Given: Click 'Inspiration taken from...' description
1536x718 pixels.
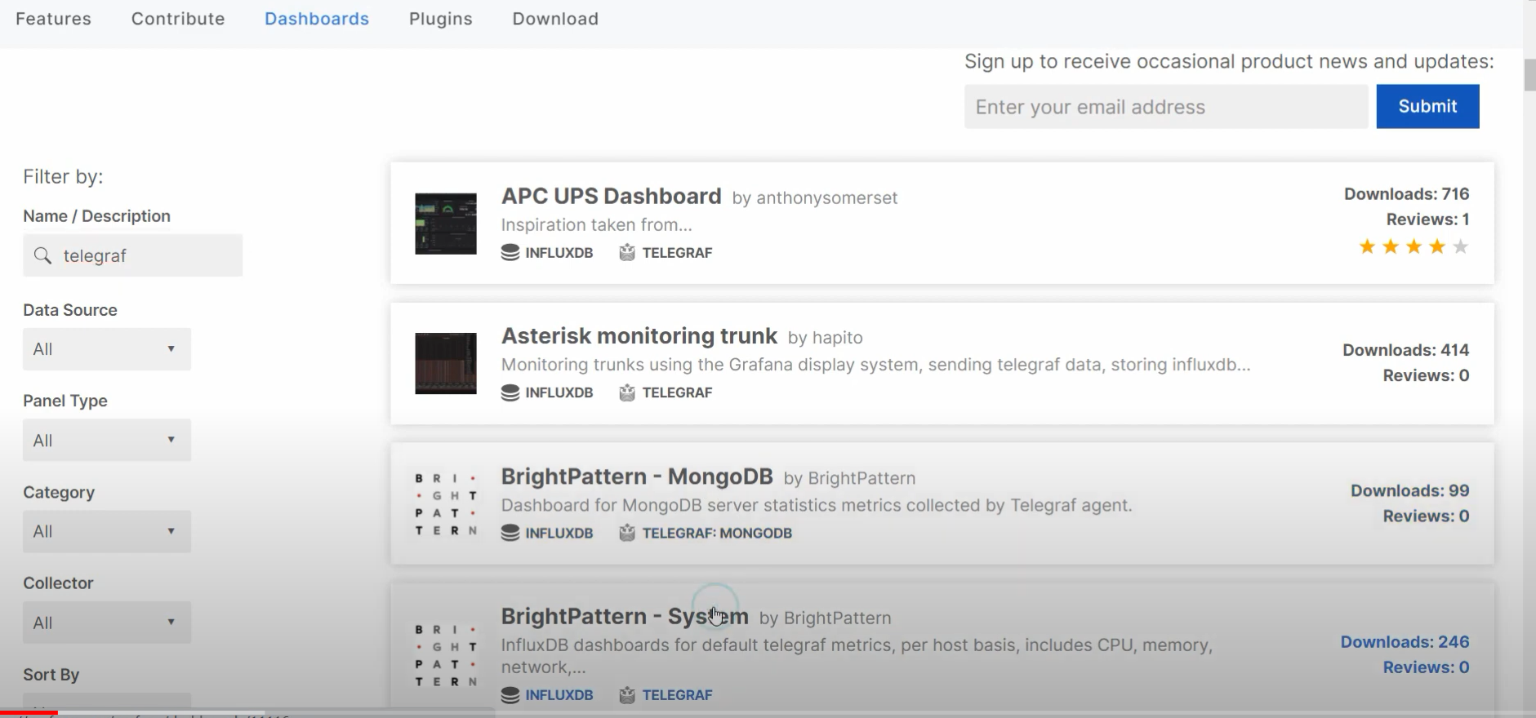Looking at the screenshot, I should (597, 225).
